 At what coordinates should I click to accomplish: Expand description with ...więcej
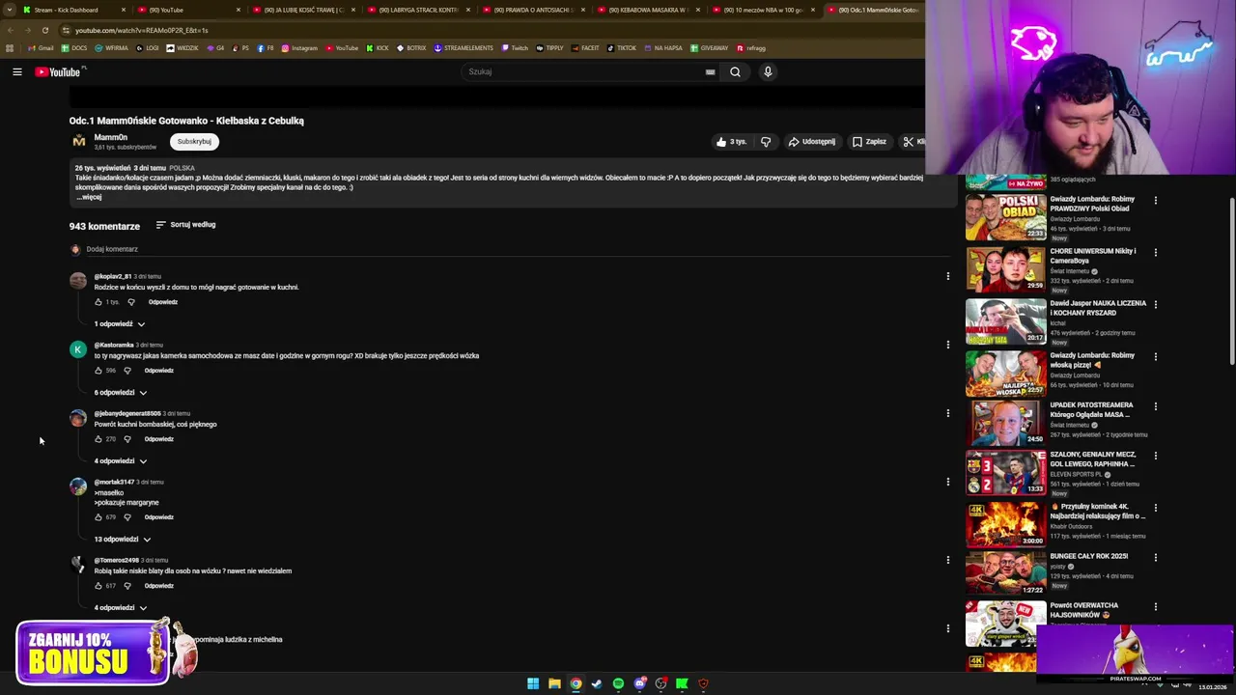pos(89,197)
